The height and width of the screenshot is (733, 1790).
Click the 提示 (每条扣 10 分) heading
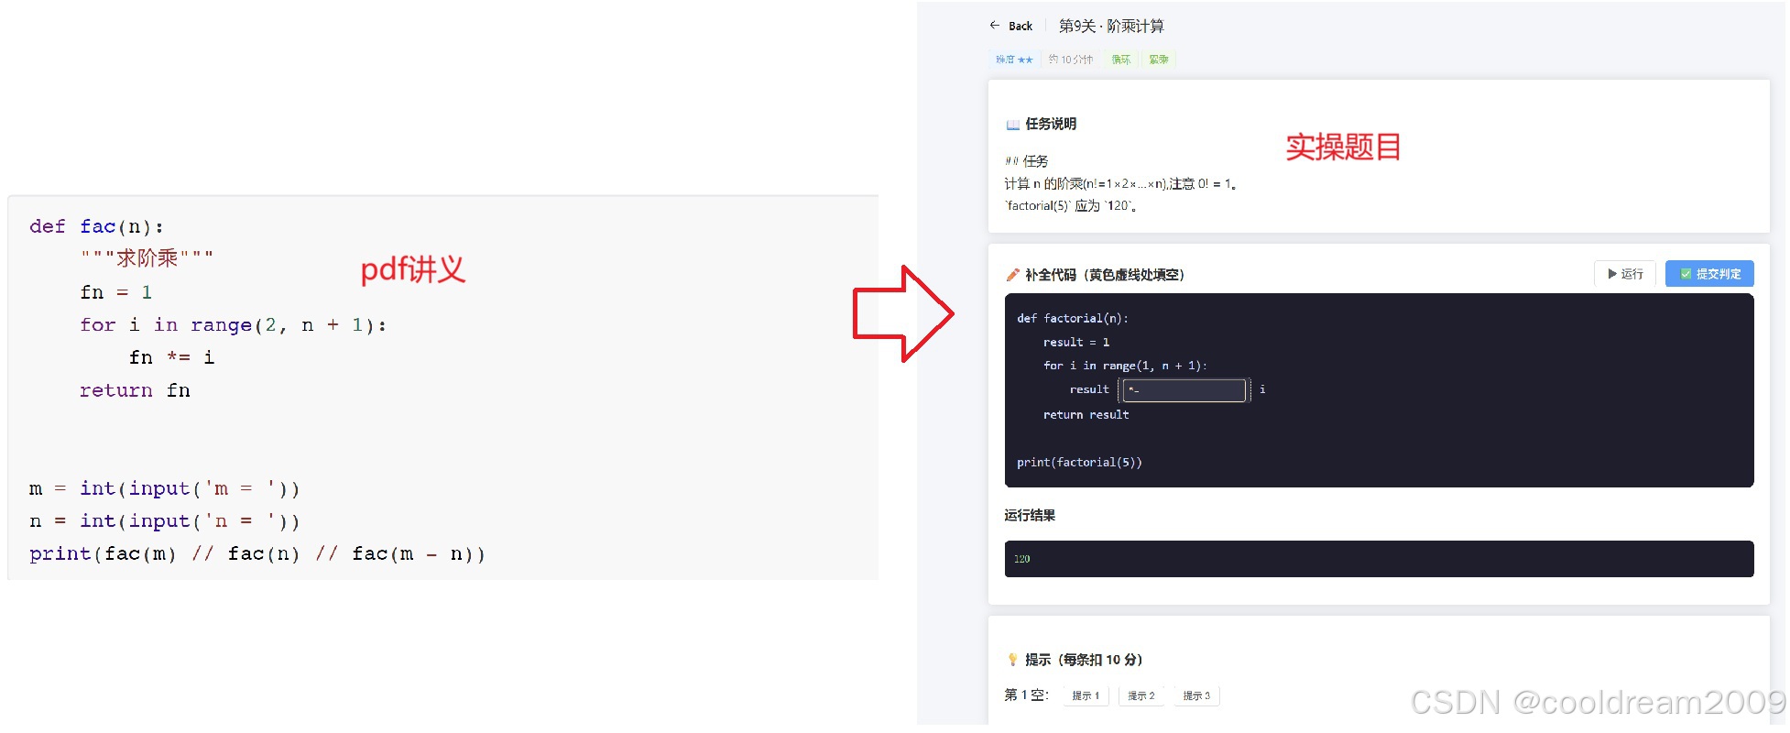coord(1084,660)
